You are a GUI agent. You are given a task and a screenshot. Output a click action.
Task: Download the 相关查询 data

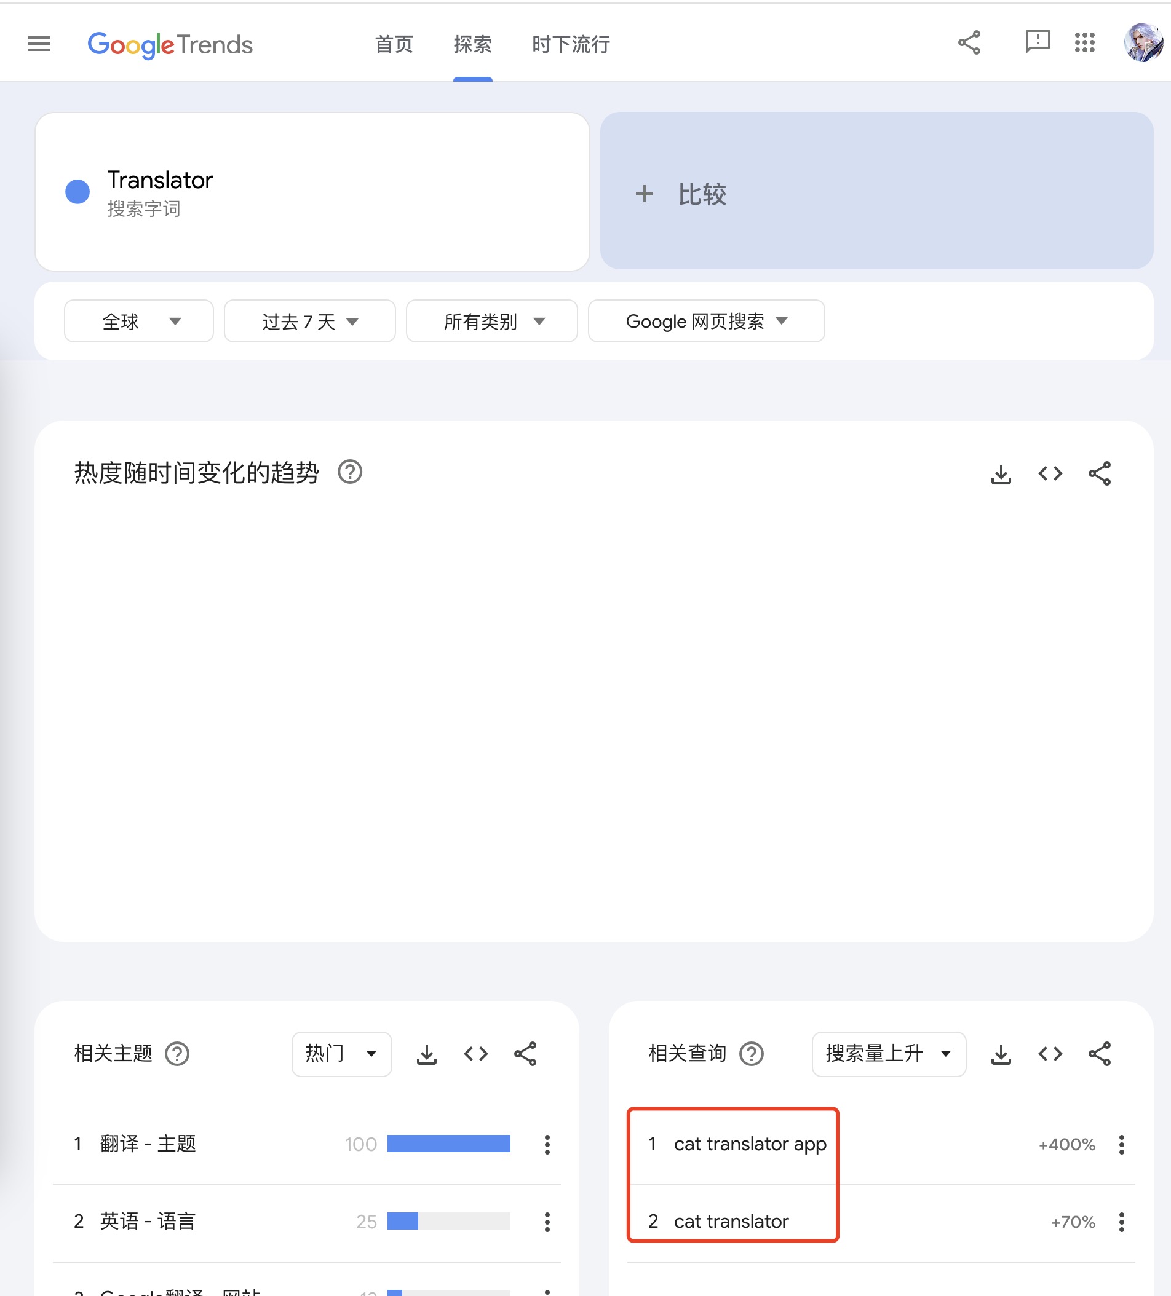(1001, 1054)
